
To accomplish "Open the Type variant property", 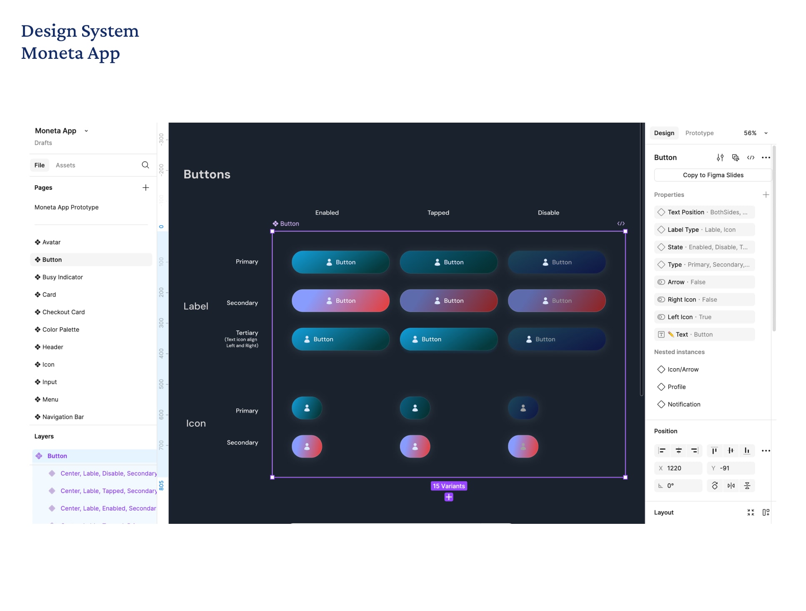I will click(x=704, y=265).
